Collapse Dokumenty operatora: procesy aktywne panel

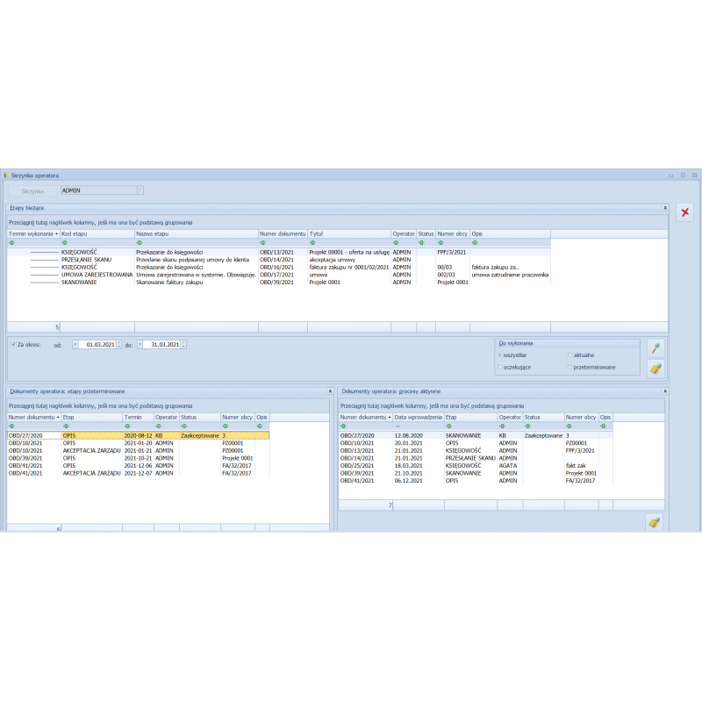click(664, 390)
